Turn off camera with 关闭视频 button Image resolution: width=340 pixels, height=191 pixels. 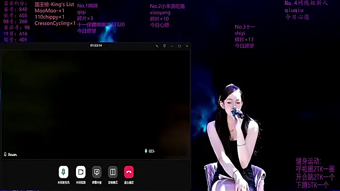pos(81,172)
